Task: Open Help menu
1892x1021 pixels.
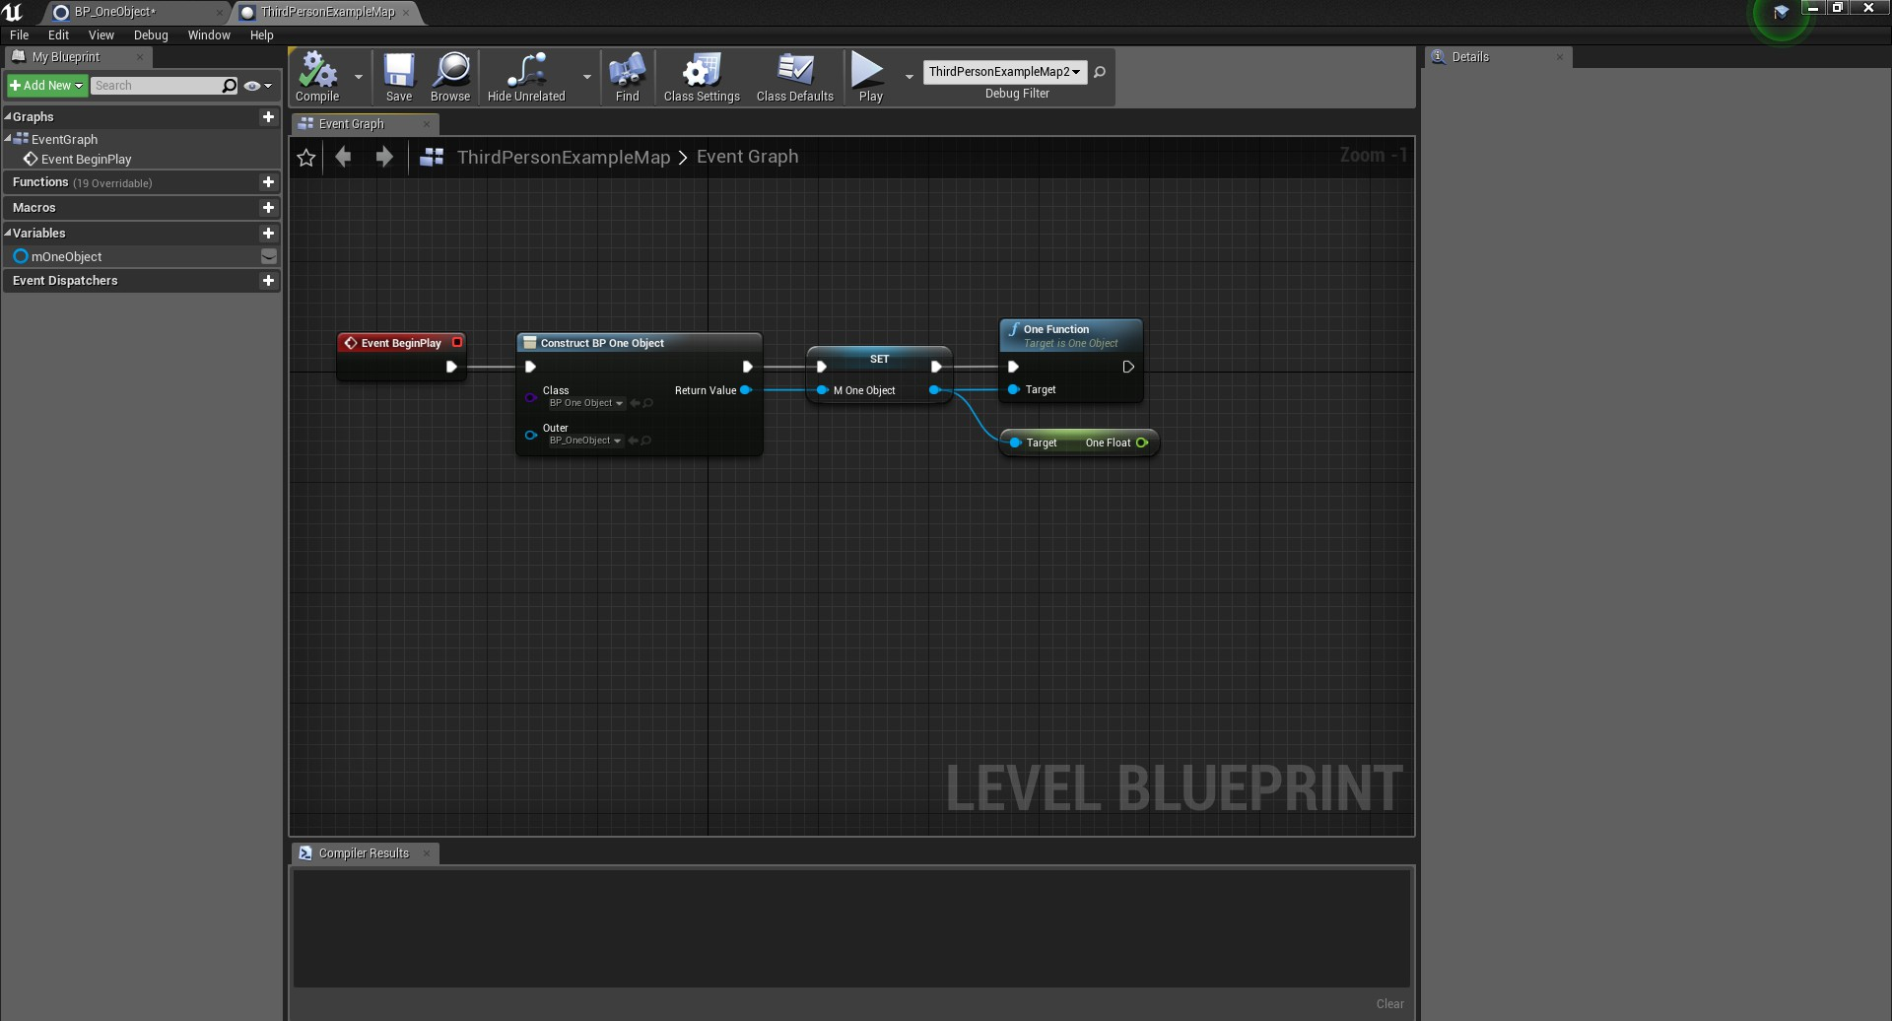Action: click(262, 34)
